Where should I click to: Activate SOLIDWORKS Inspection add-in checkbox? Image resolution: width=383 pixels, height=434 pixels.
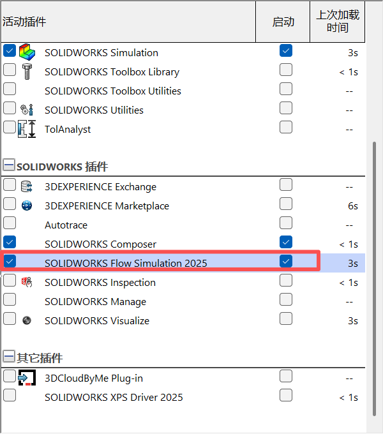[10, 280]
